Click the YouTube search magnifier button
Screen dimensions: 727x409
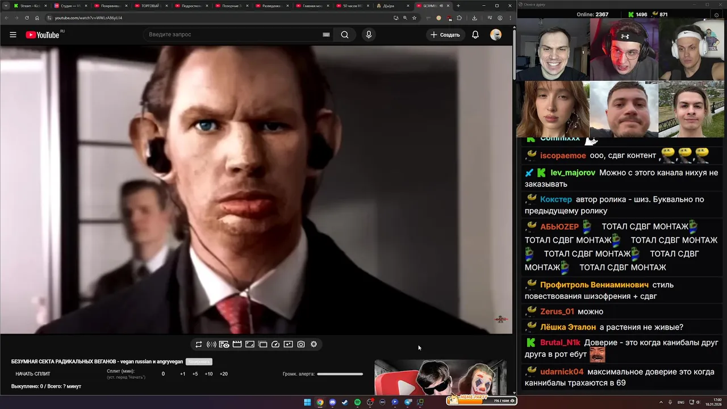coord(345,35)
